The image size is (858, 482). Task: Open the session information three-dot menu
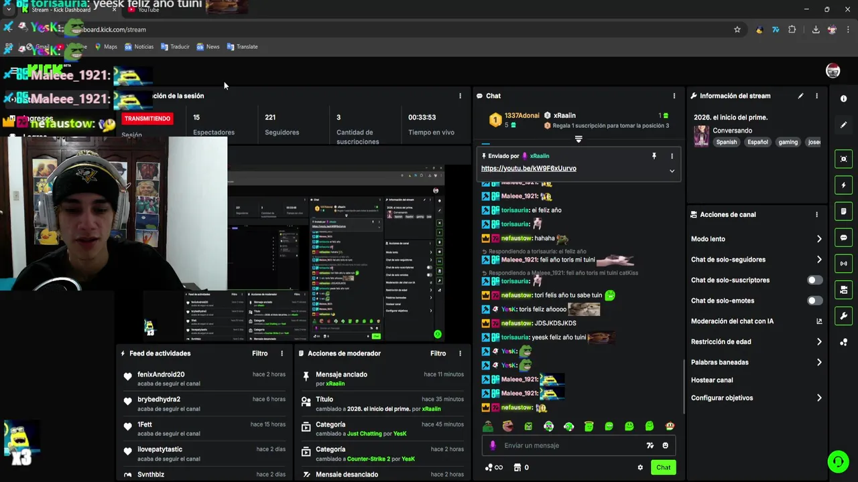pos(460,96)
